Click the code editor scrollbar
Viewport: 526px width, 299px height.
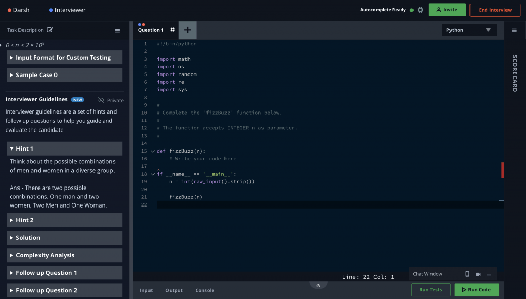(x=502, y=170)
